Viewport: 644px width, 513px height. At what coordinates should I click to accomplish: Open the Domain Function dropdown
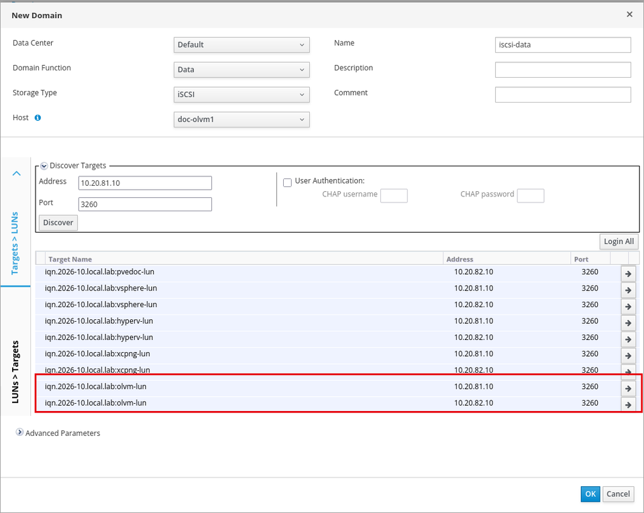[x=241, y=70]
